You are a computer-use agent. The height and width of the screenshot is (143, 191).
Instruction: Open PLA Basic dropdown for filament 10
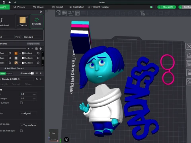[x=27, y=58]
